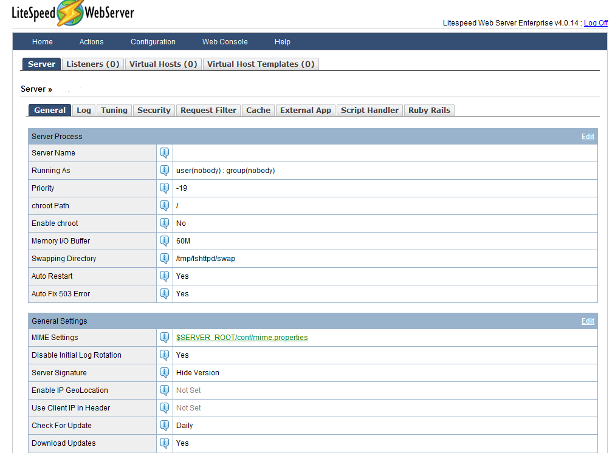
Task: Open the Script Handler sub-tab
Action: [x=369, y=111]
